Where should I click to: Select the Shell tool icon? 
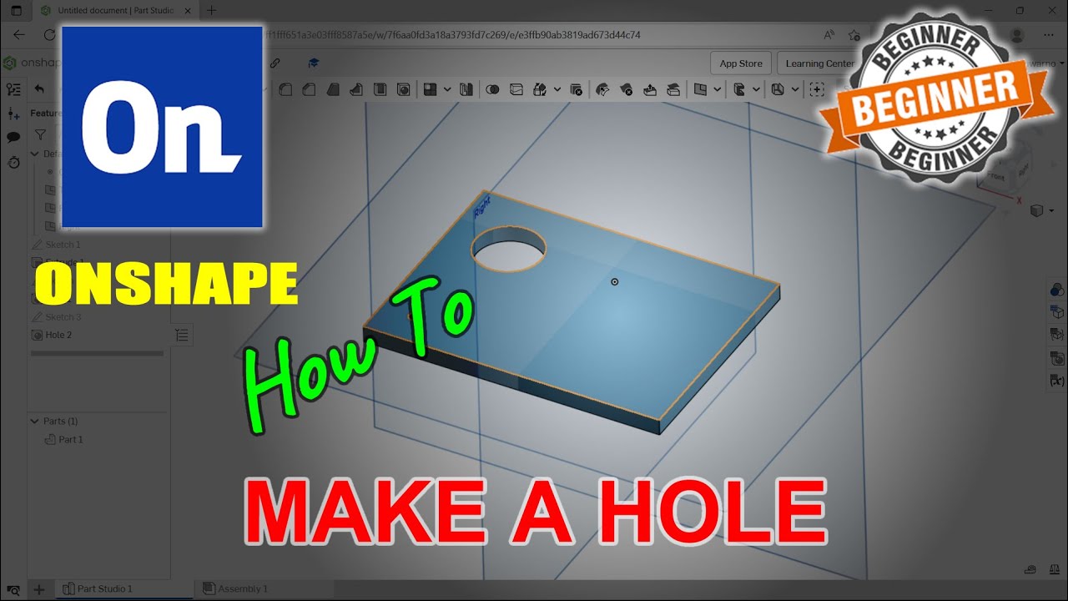tap(380, 89)
